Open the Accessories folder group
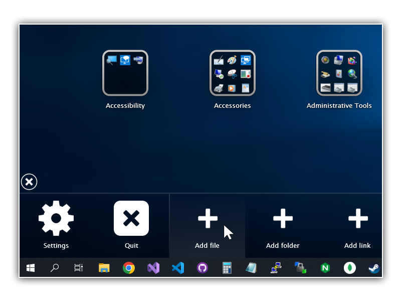 [232, 73]
